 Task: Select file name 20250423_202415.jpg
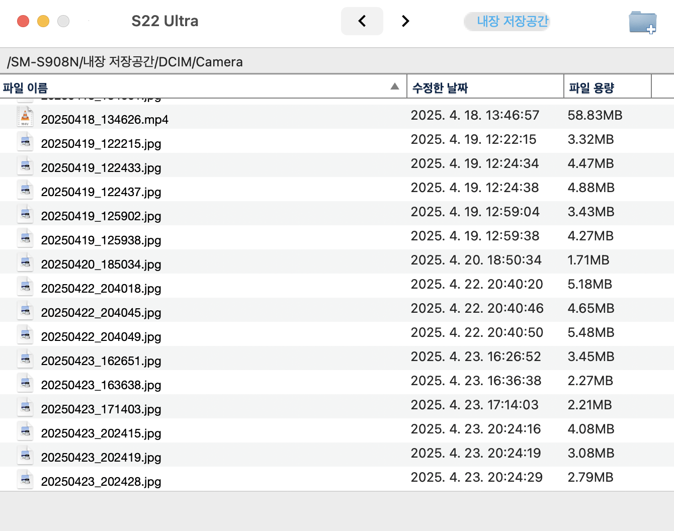point(101,433)
